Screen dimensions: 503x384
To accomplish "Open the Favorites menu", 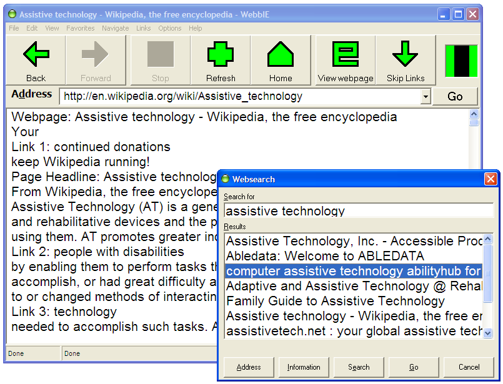I will point(81,28).
